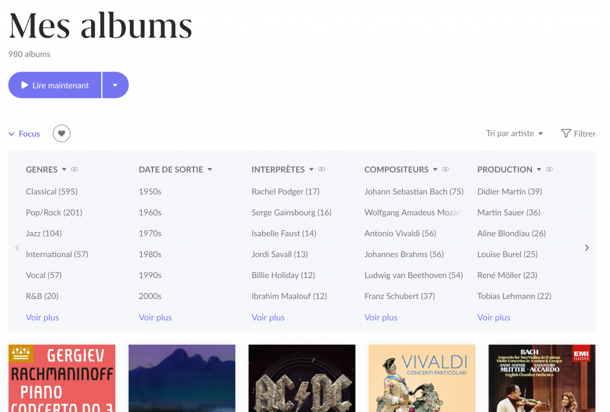The width and height of the screenshot is (610, 412).
Task: Filter by Classical (595) genre
Action: [52, 192]
